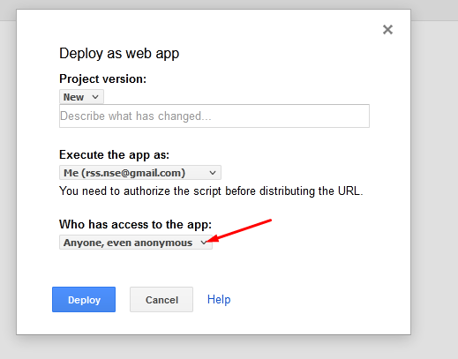Click the word New in version selector
The width and height of the screenshot is (458, 359).
click(x=73, y=97)
